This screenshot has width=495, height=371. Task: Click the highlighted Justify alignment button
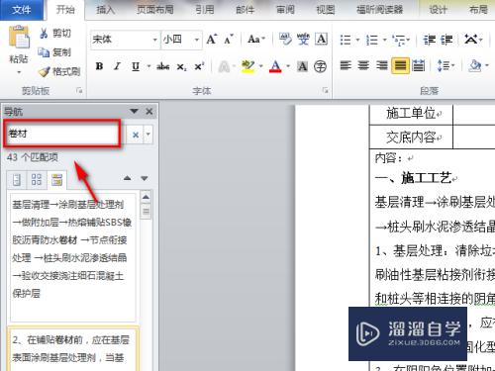400,65
